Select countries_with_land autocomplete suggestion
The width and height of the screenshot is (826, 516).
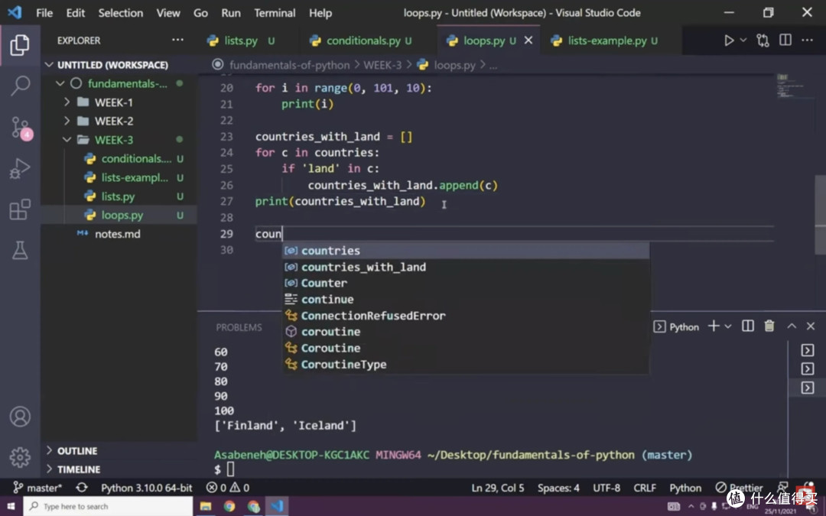[x=467, y=267]
